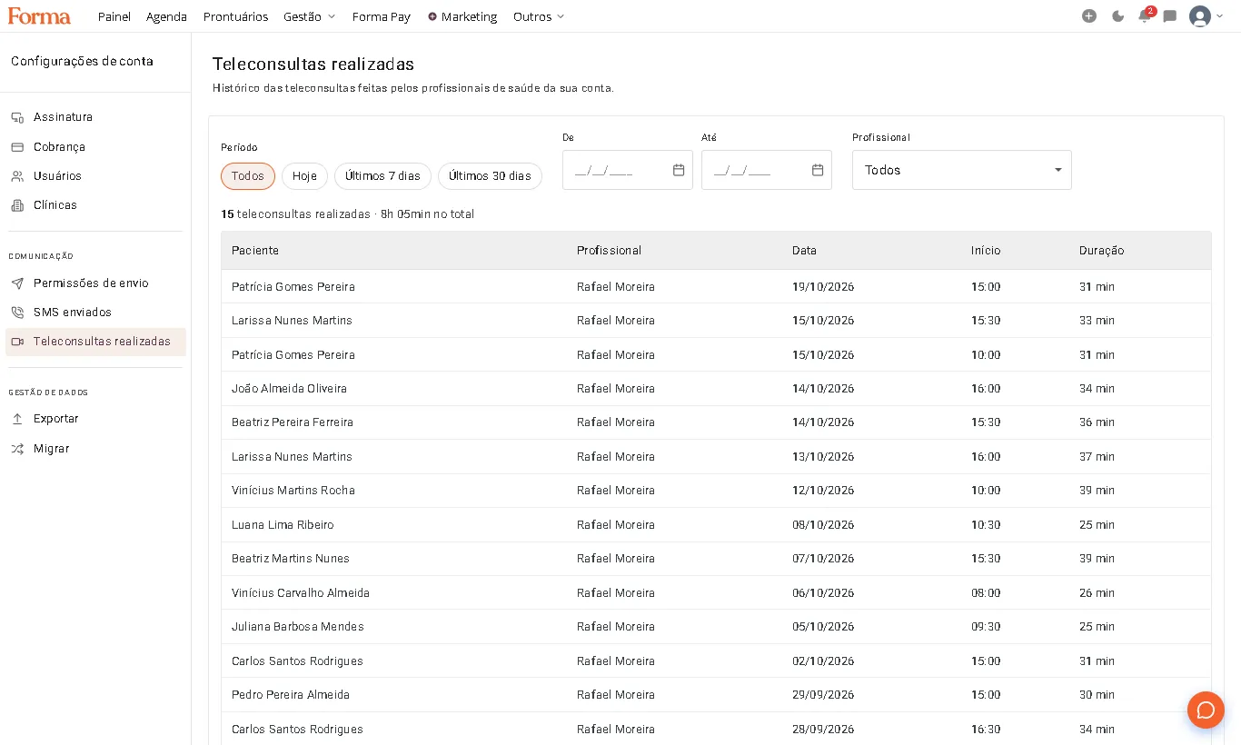Select the Hoje period filter
Screen dimensions: 1241x745
(x=304, y=176)
